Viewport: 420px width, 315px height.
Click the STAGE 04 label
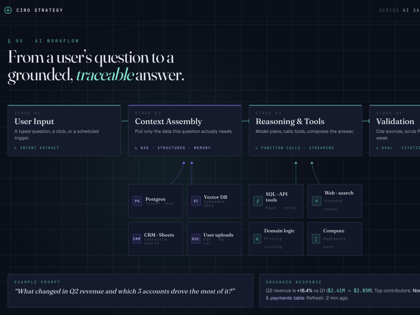389,113
